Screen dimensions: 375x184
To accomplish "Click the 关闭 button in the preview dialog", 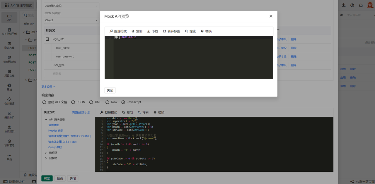I will pos(110,90).
